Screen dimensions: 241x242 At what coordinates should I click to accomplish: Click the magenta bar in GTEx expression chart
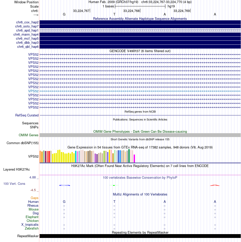134,159
